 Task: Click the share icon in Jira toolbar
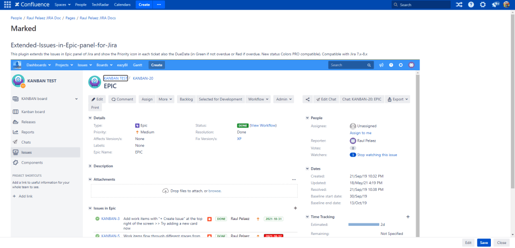(307, 99)
